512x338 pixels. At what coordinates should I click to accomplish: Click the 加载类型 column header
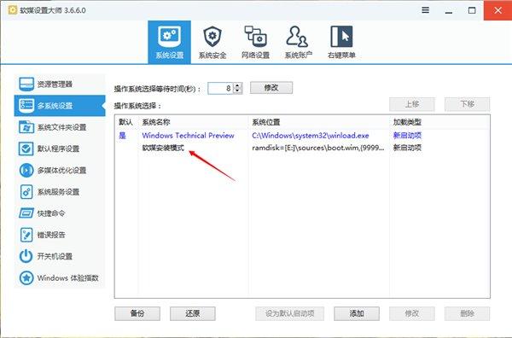click(407, 122)
